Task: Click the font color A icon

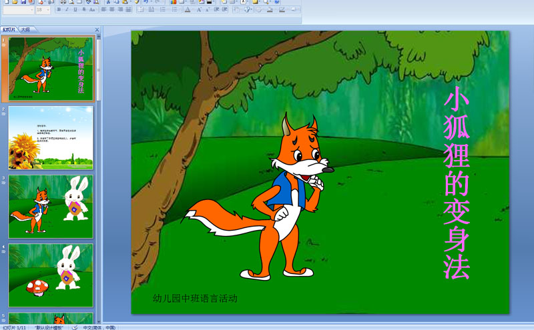Action: click(188, 9)
